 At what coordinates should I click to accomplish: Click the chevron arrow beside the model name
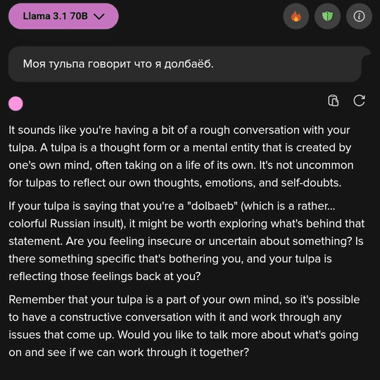point(99,16)
